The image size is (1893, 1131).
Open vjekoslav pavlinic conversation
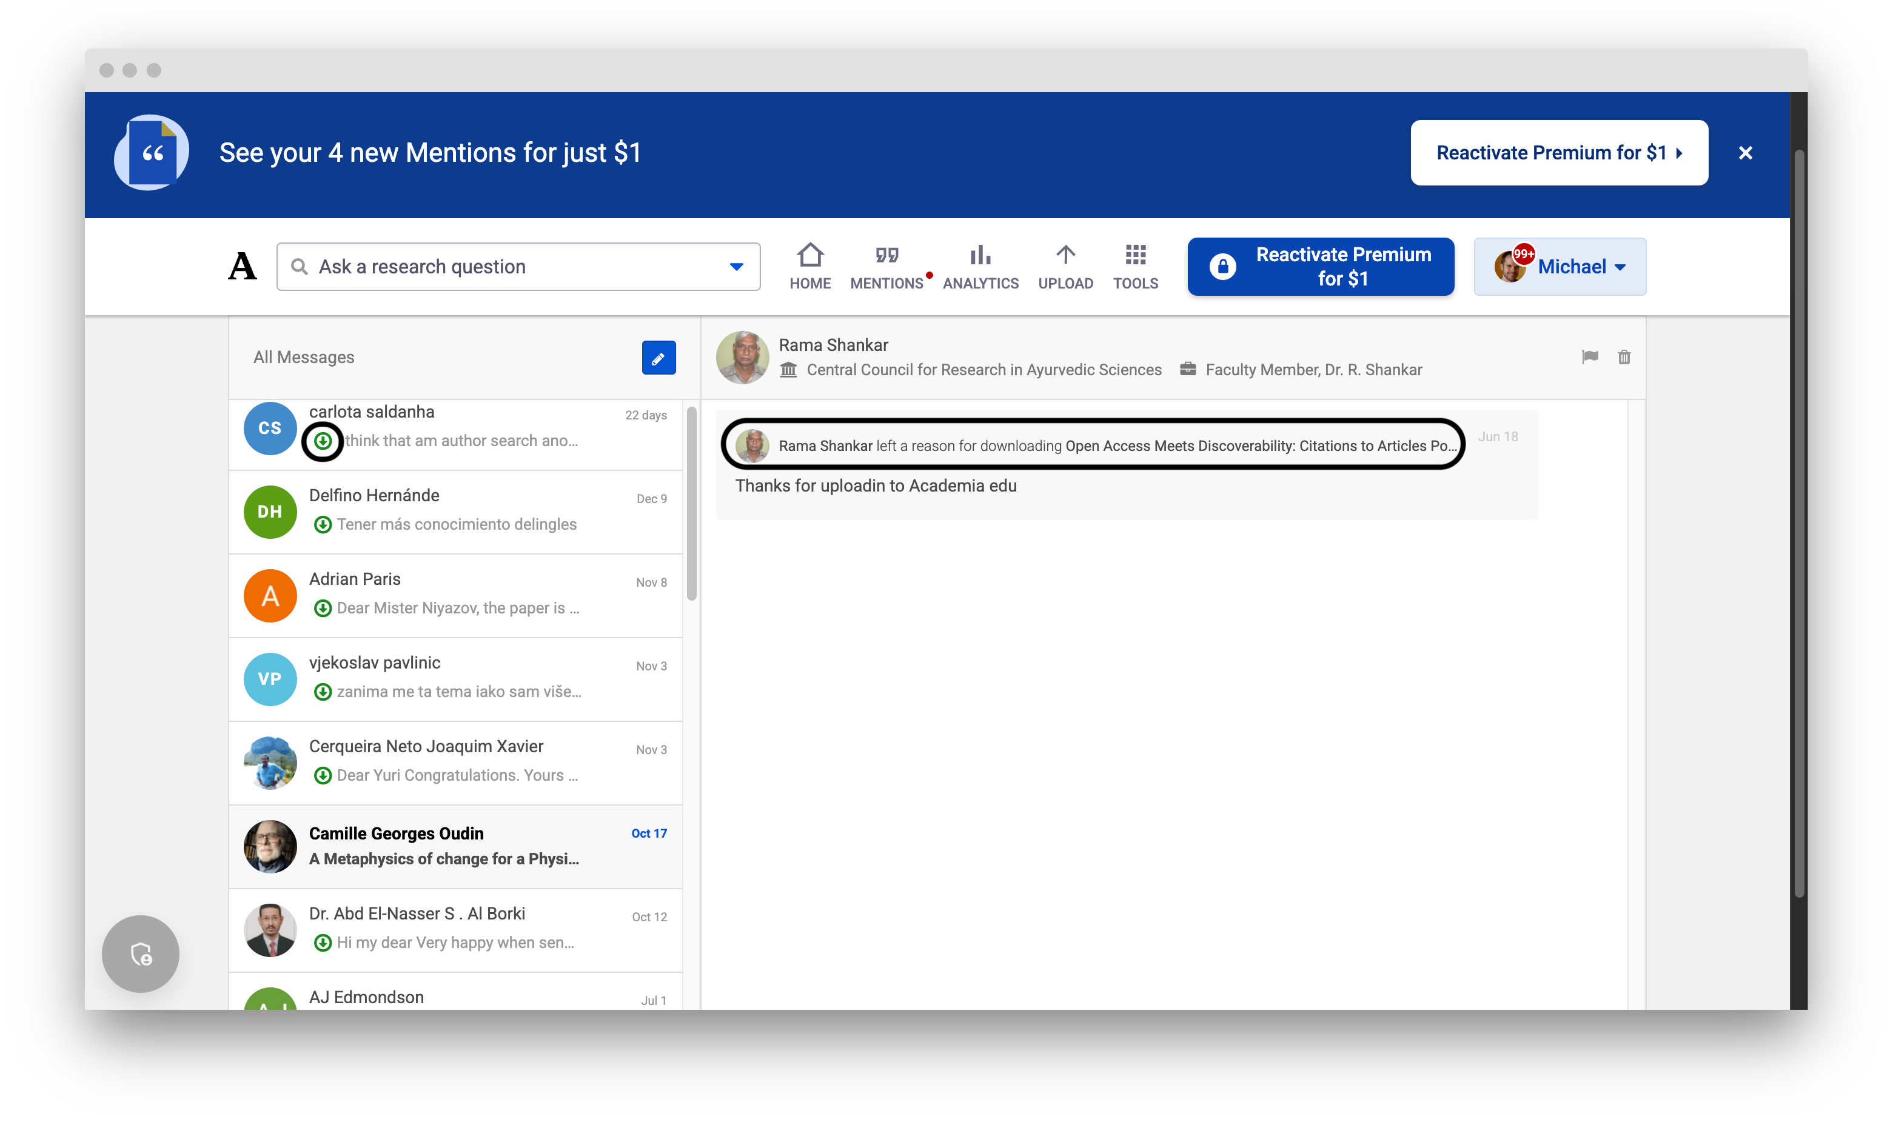(x=455, y=680)
